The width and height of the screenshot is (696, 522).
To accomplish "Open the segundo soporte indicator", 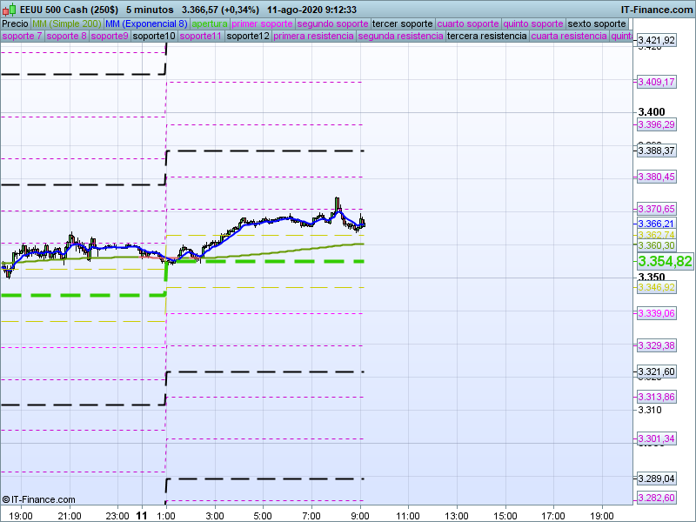I will pyautogui.click(x=333, y=23).
